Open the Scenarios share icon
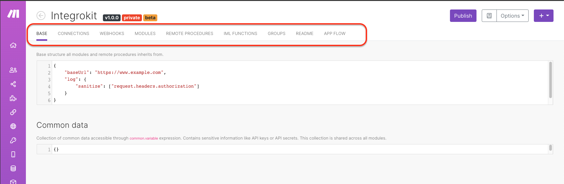 pos(13,84)
